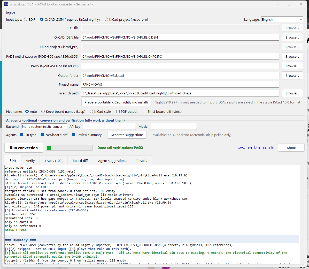Browse for the OrCAD .DSN file

pos(292,37)
